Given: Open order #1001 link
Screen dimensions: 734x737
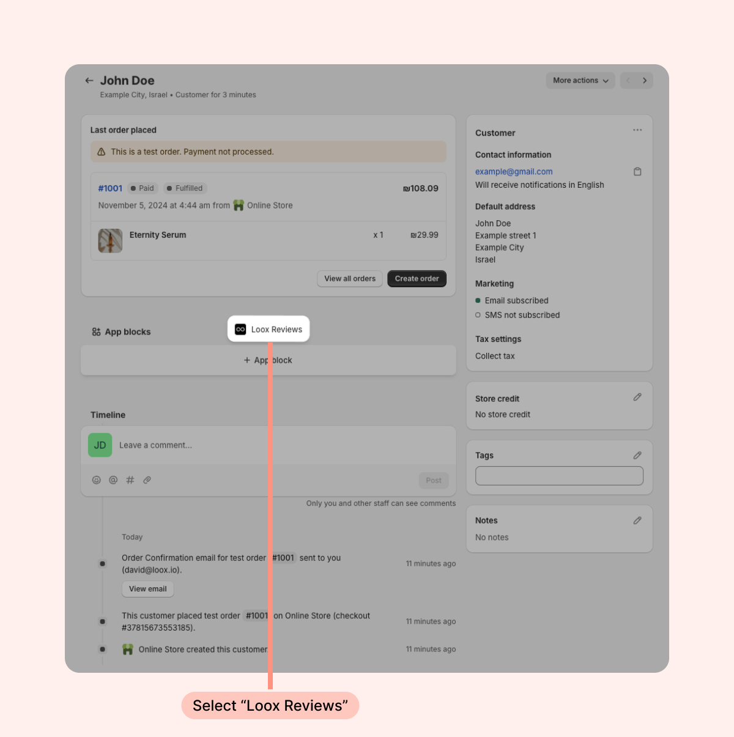Looking at the screenshot, I should click(x=110, y=188).
